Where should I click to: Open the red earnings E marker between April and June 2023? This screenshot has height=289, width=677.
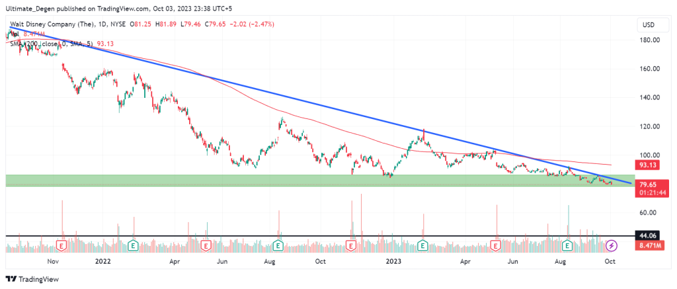pos(496,246)
